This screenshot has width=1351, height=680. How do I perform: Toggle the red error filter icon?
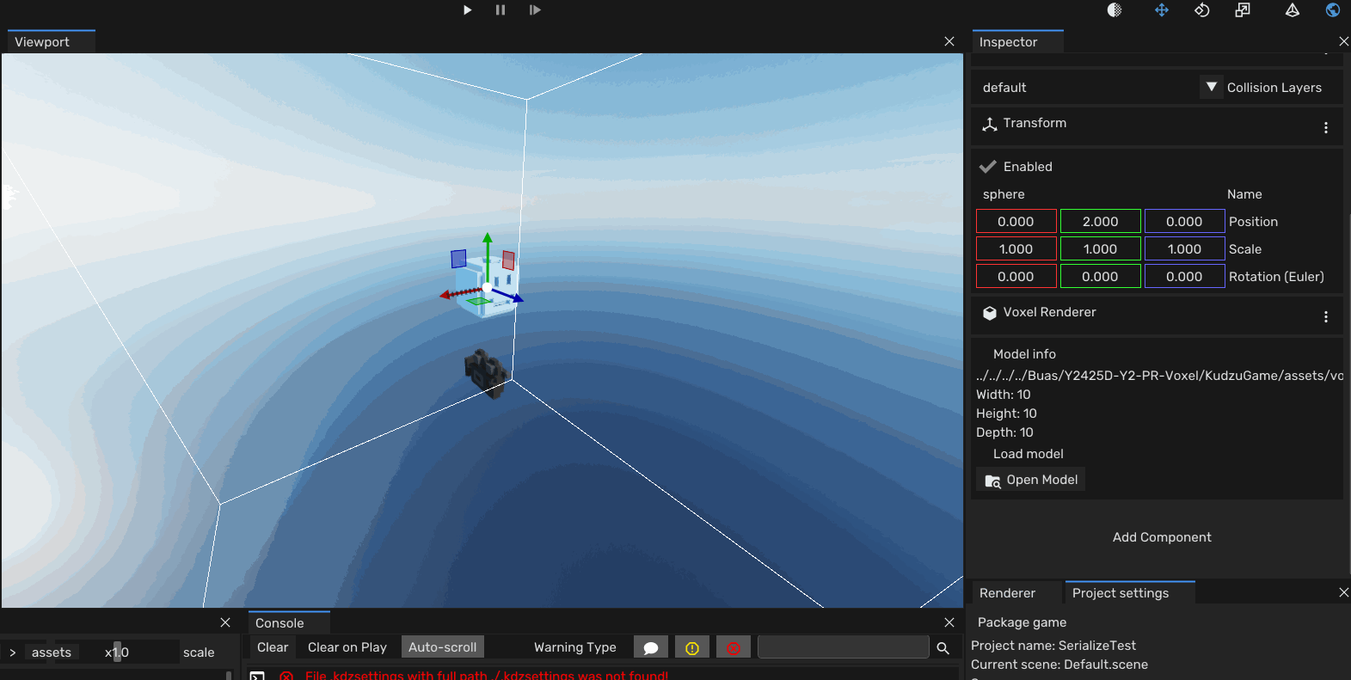coord(734,647)
